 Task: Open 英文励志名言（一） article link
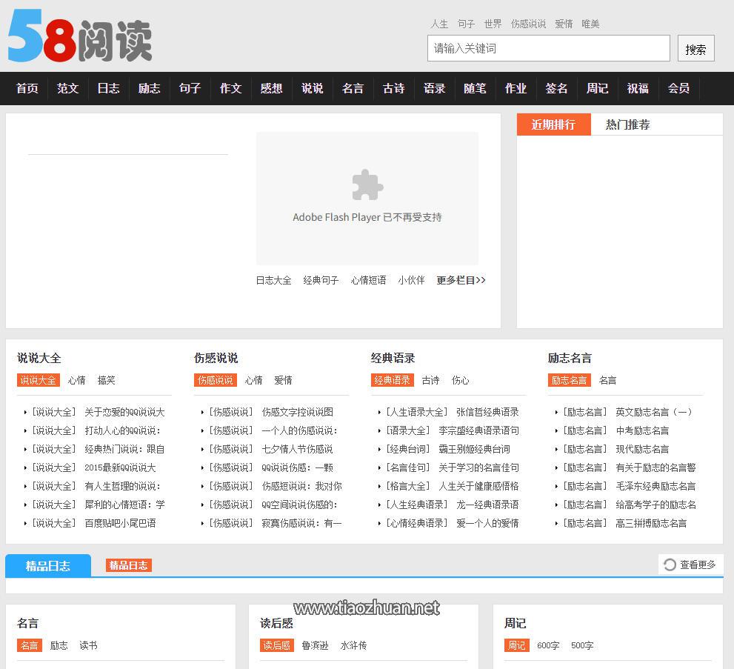[x=654, y=412]
